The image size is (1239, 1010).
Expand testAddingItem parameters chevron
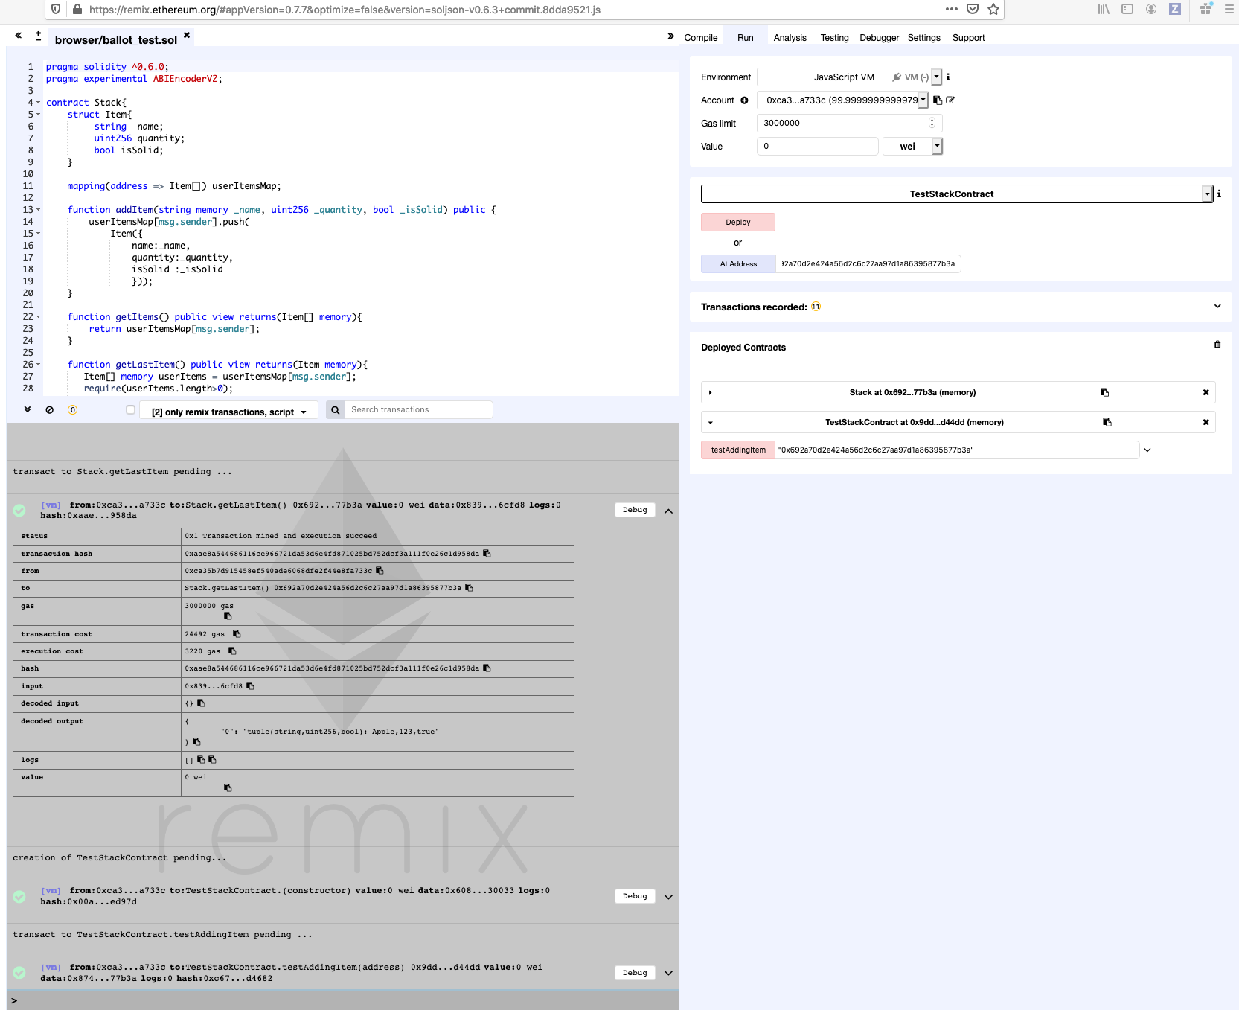click(1147, 450)
